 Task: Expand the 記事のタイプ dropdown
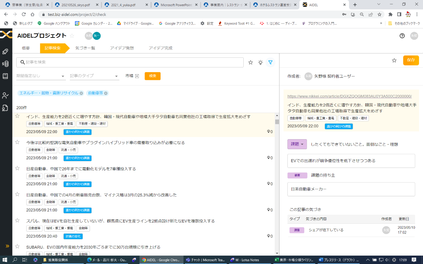tap(94, 76)
